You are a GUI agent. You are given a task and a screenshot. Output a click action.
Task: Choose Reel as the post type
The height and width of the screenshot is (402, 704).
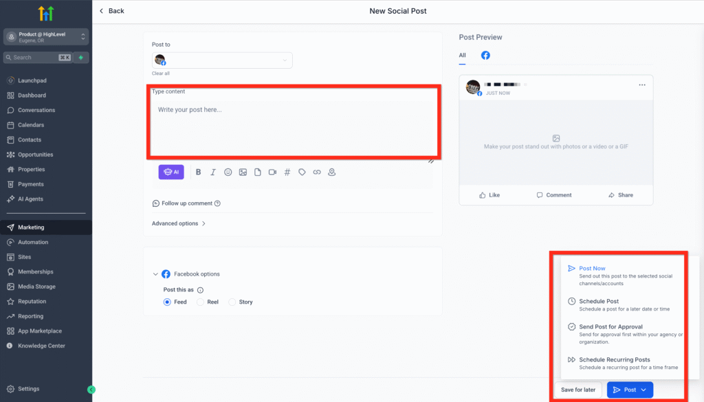pos(201,302)
